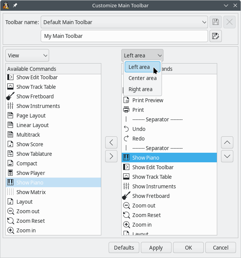Select Show Player in available commands
Viewport: 241px width, 258px height.
tap(31, 173)
